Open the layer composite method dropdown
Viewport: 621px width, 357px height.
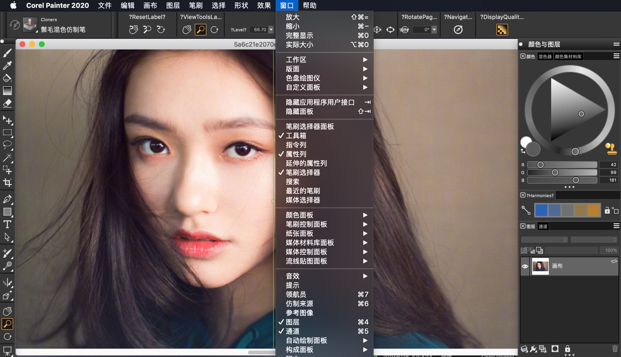coord(544,240)
